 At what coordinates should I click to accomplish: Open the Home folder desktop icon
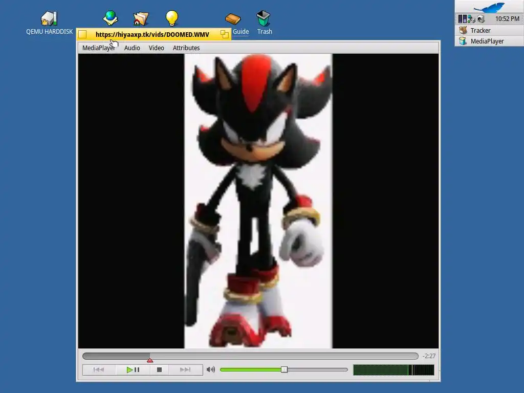tap(141, 19)
